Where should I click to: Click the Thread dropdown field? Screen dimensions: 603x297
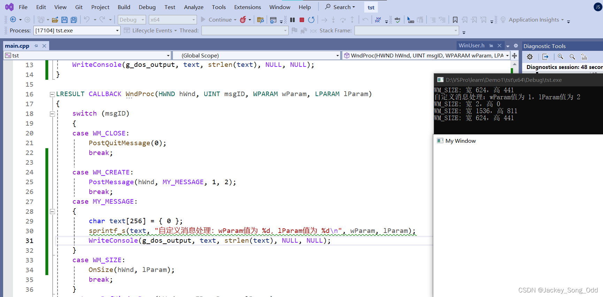click(x=245, y=31)
